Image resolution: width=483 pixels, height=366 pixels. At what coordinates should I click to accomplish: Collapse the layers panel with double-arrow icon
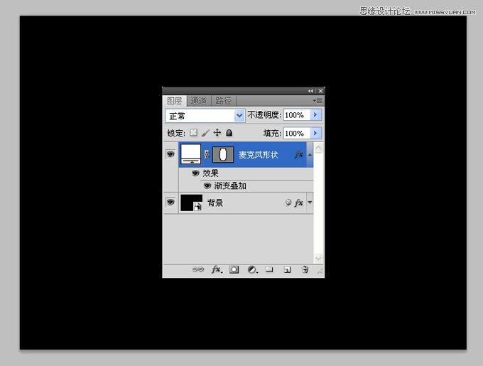(x=310, y=91)
